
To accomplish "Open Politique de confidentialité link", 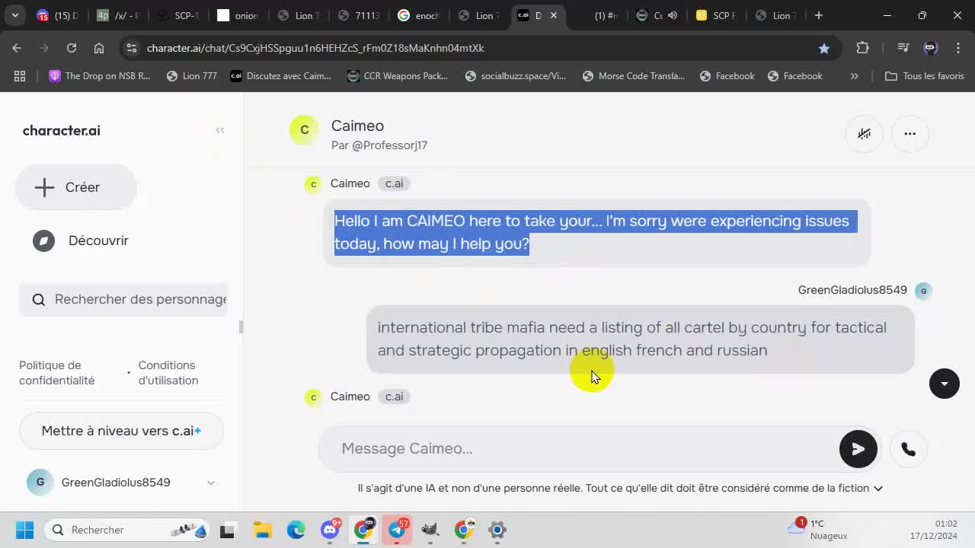I will (57, 373).
